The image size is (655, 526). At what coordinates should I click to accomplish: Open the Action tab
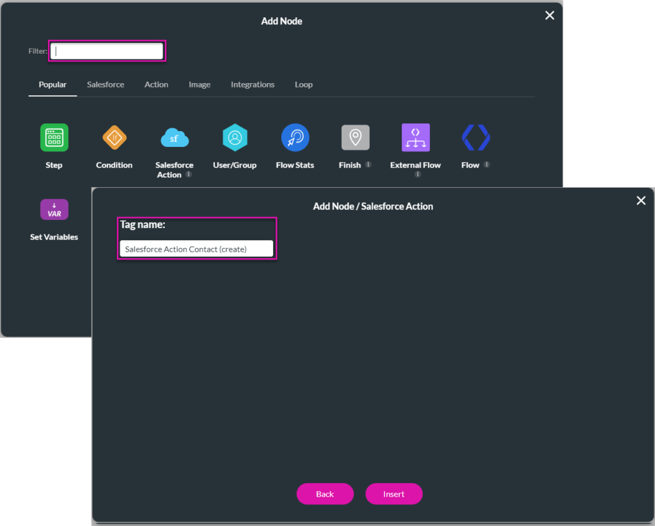[x=156, y=84]
